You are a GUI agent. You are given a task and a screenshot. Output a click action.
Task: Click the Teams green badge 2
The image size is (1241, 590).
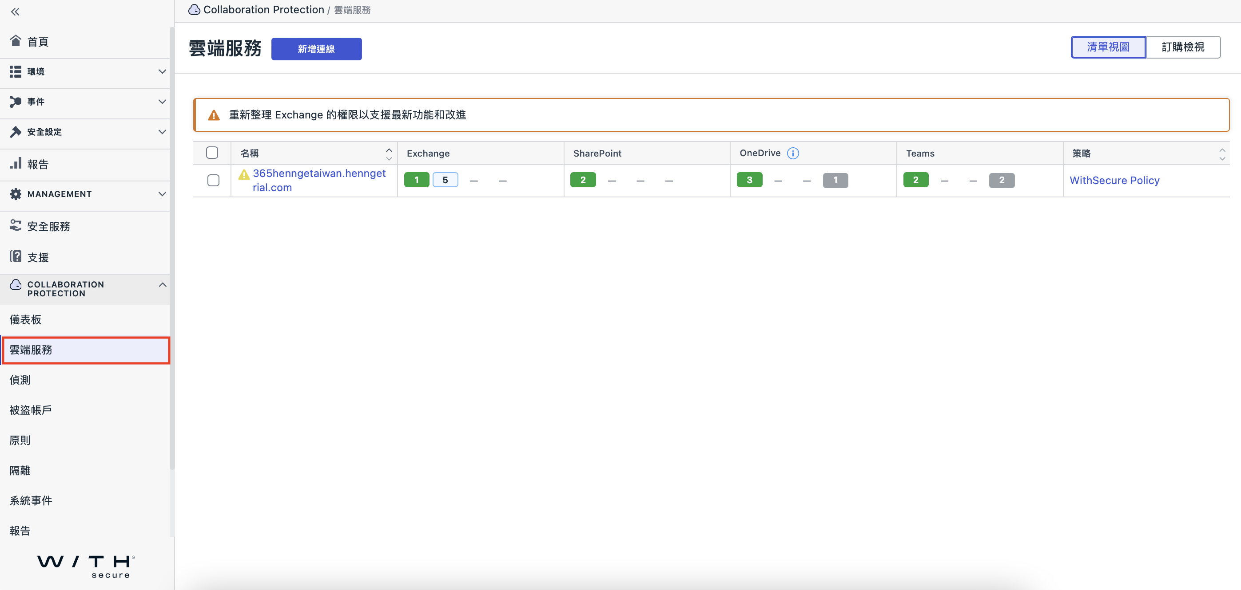click(x=916, y=180)
